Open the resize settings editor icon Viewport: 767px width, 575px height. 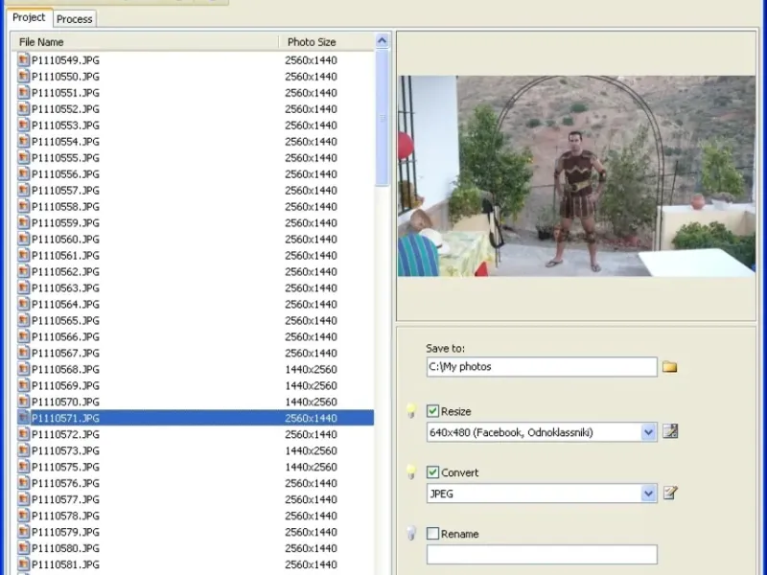pyautogui.click(x=670, y=432)
